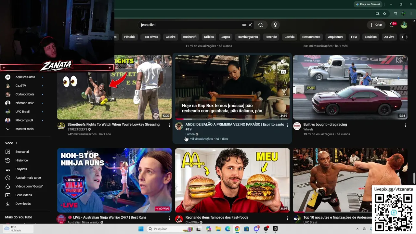Open the Seu canal icon in sidebar
Viewport: 416px width, 234px height.
(x=8, y=152)
